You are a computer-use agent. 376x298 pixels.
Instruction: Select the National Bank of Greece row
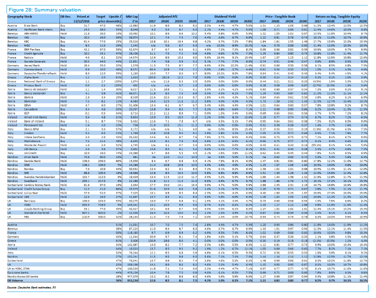coord(40,81)
